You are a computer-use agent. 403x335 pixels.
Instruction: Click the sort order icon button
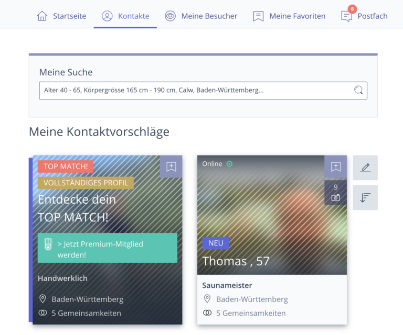[x=365, y=198]
